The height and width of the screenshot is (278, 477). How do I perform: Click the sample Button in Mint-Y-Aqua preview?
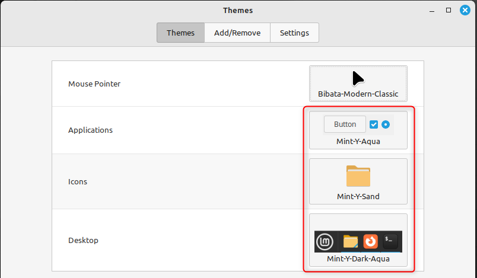pos(345,124)
